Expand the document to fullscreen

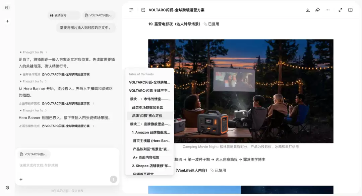[341, 10]
